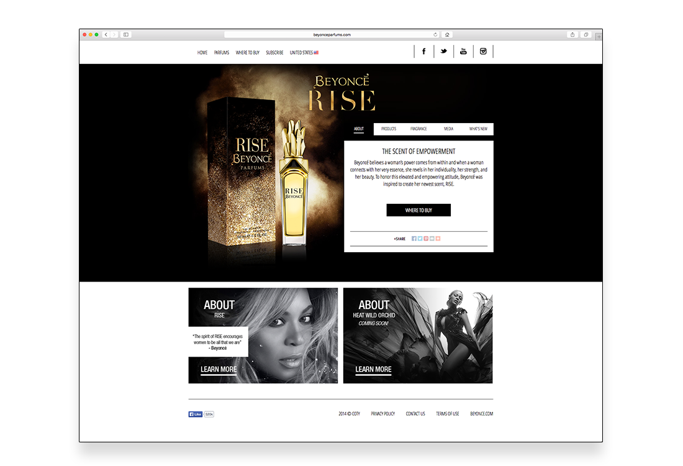Click LEARN MORE on About RISE card
The width and height of the screenshot is (683, 466).
(219, 370)
